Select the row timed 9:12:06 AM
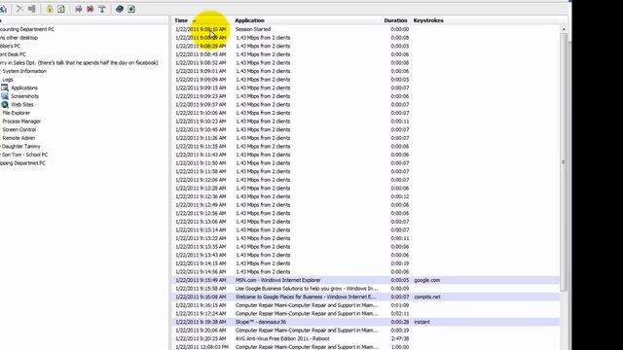 point(366,180)
